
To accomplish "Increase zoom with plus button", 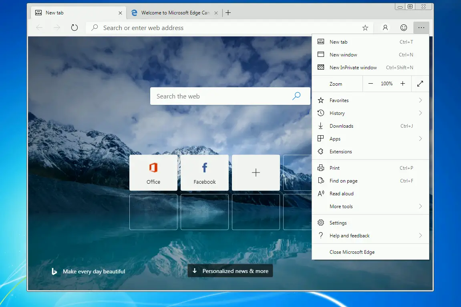I will click(x=403, y=84).
